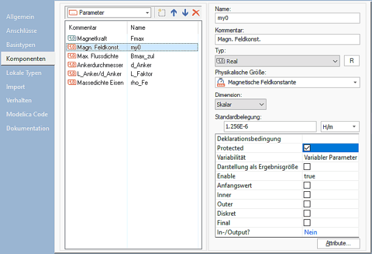Click the new parameter icon
The image size is (372, 254).
pos(162,12)
